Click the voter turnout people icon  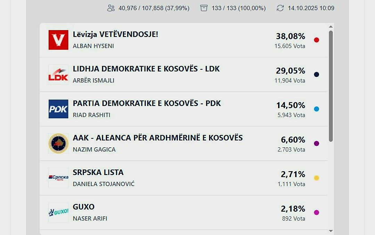click(111, 8)
